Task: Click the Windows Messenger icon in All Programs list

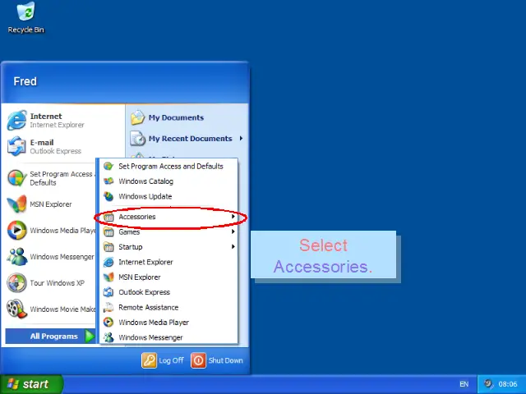Action: (108, 337)
